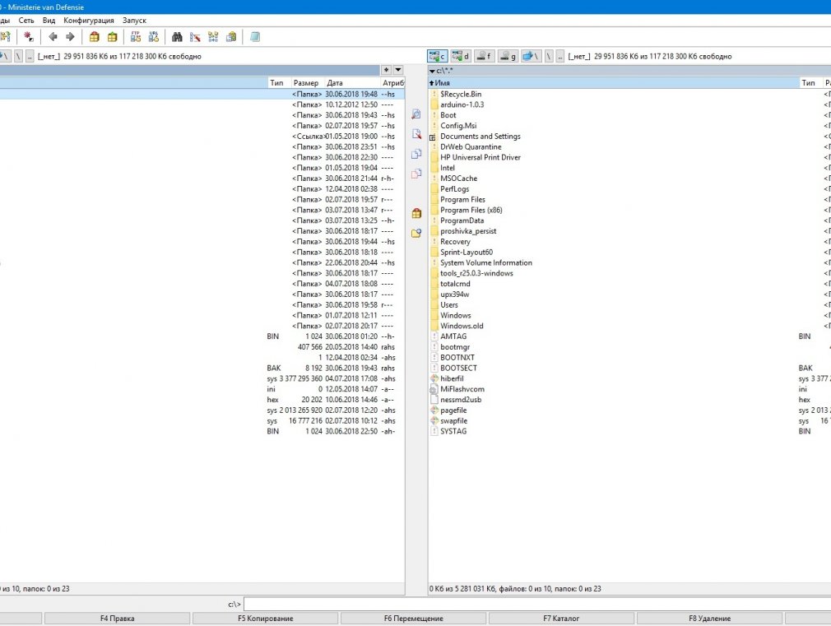
Task: Click the unpack files icon with the up arrow
Action: (113, 36)
